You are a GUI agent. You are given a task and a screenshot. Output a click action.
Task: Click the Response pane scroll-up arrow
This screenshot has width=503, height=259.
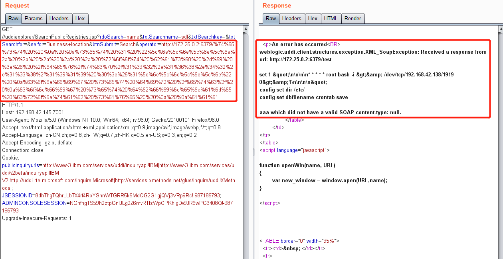point(500,29)
